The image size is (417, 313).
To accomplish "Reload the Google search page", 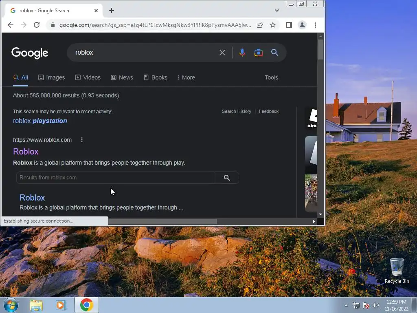I will 37,25.
